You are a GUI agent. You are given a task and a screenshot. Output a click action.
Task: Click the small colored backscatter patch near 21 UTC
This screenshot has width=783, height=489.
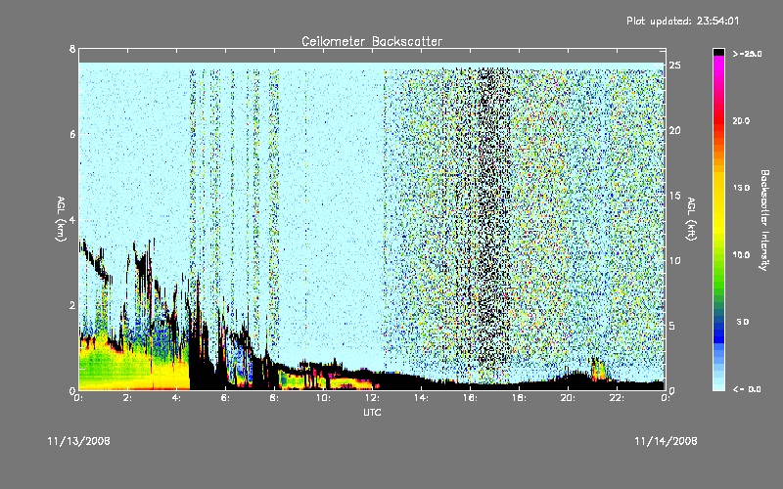pos(598,370)
